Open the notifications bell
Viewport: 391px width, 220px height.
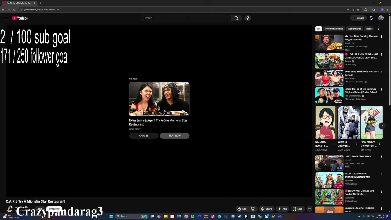pyautogui.click(x=371, y=18)
